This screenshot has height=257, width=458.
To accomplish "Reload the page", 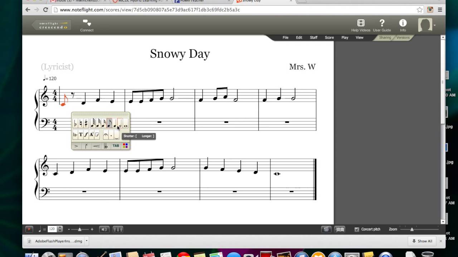I will pyautogui.click(x=45, y=10).
